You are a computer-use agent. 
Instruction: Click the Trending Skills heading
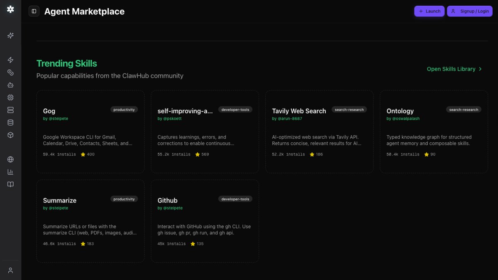click(x=66, y=63)
